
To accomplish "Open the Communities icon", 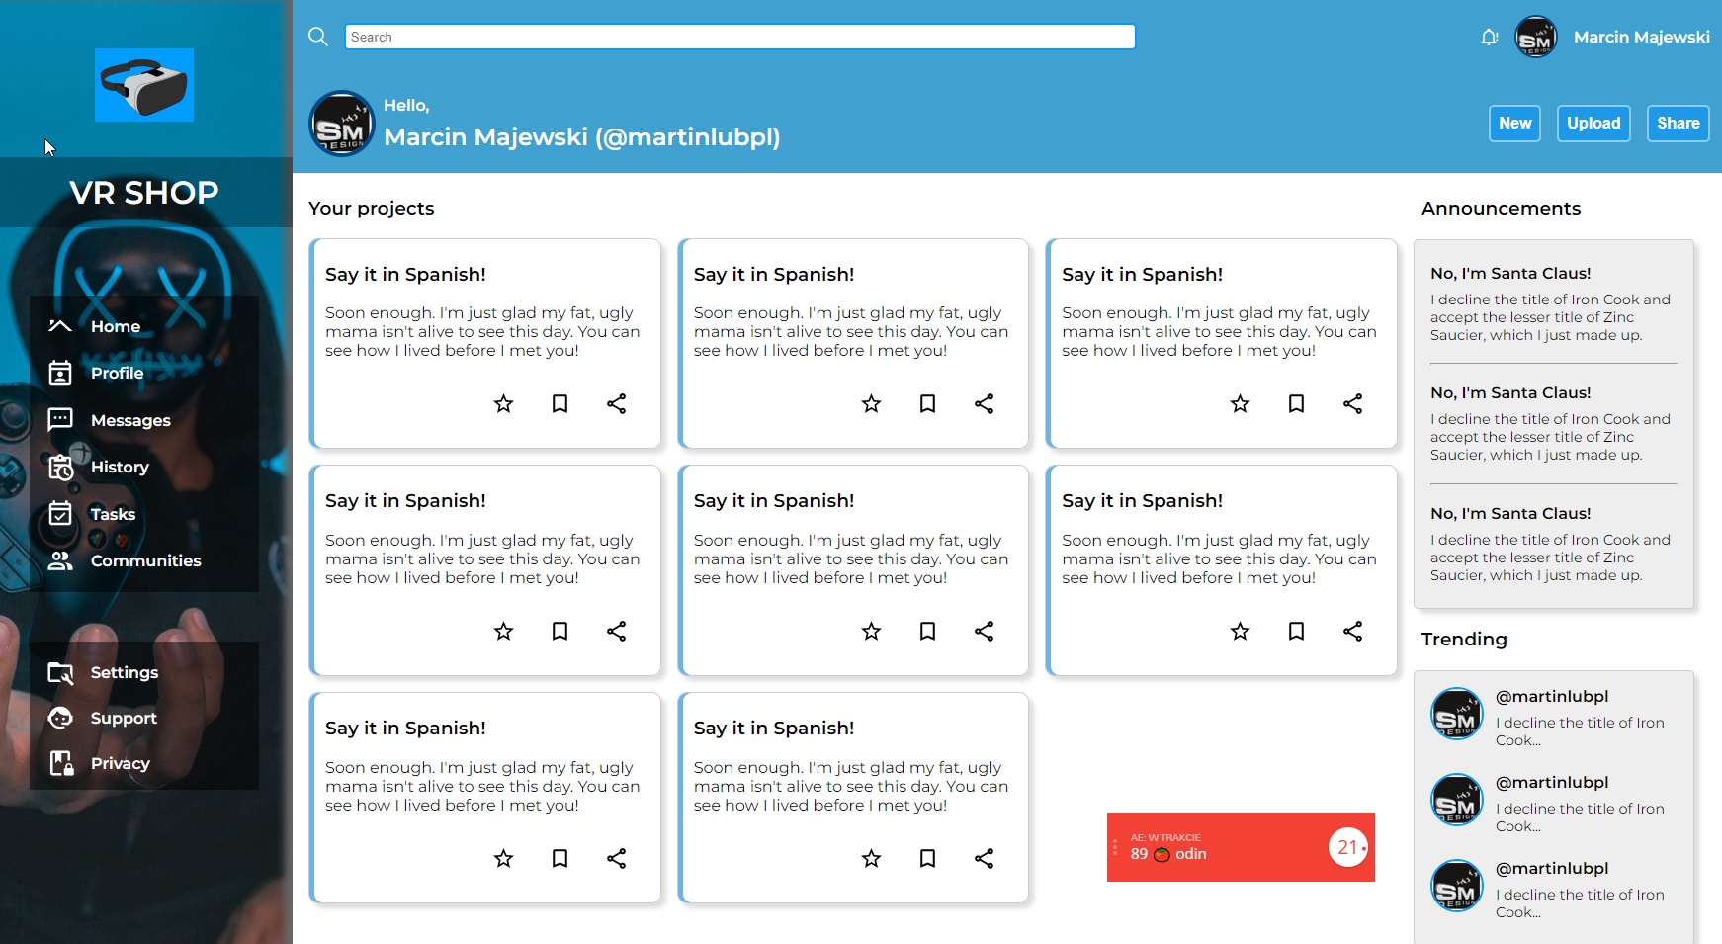I will click(x=59, y=559).
